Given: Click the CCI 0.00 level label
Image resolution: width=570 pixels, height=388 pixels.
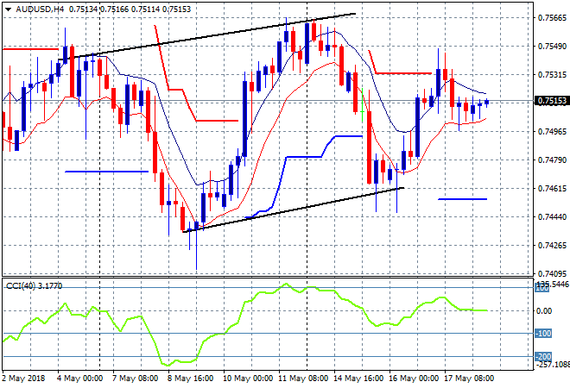Looking at the screenshot, I should (544, 310).
